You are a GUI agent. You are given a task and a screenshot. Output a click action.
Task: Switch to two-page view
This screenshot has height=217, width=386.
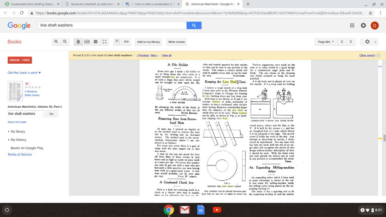87,42
